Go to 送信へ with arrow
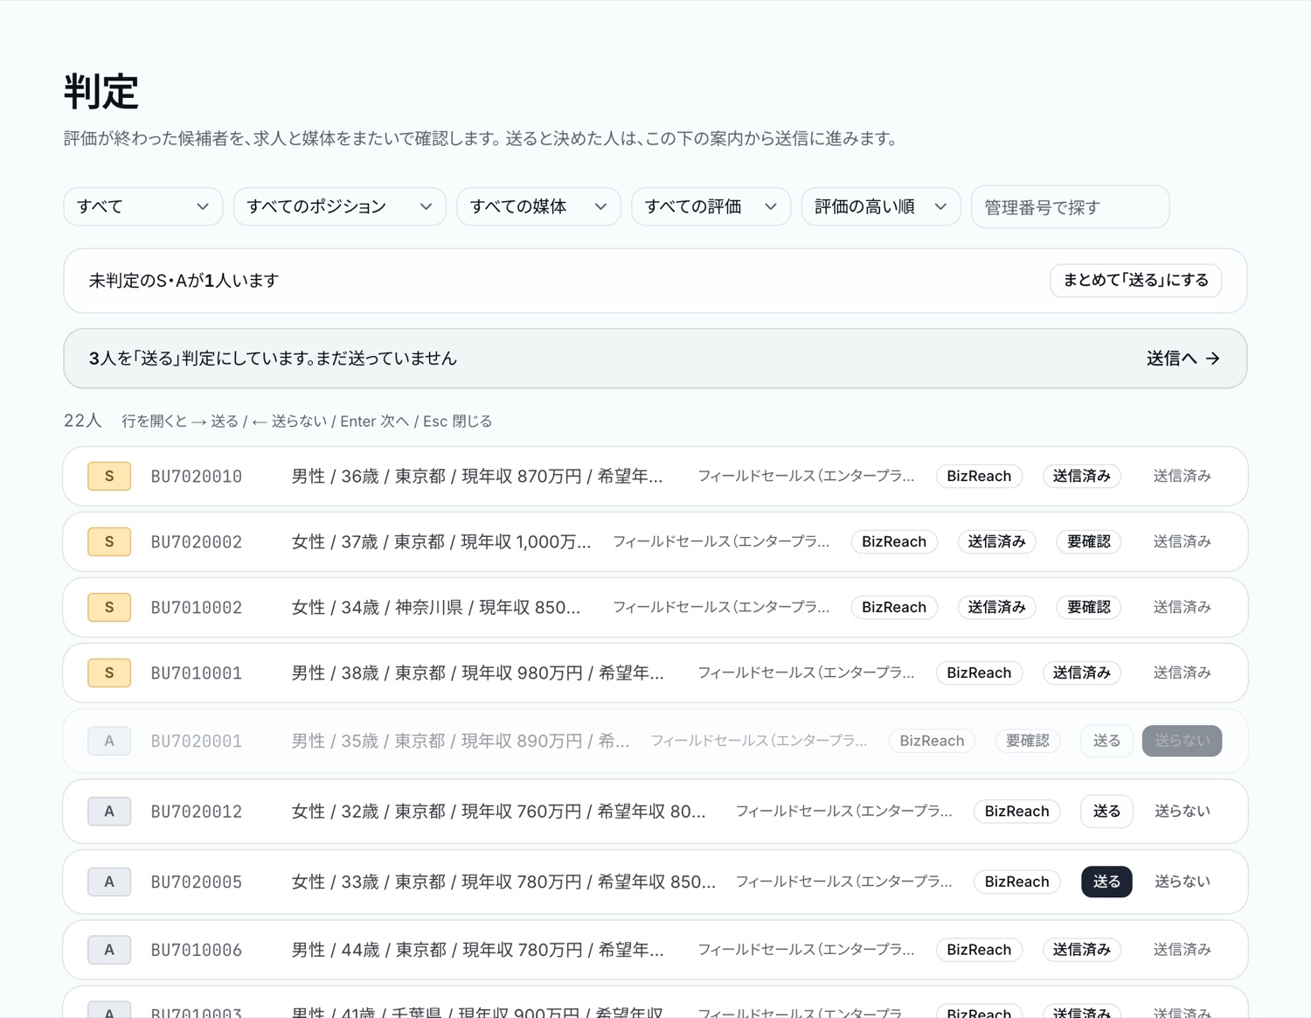Image resolution: width=1311 pixels, height=1018 pixels. coord(1183,359)
